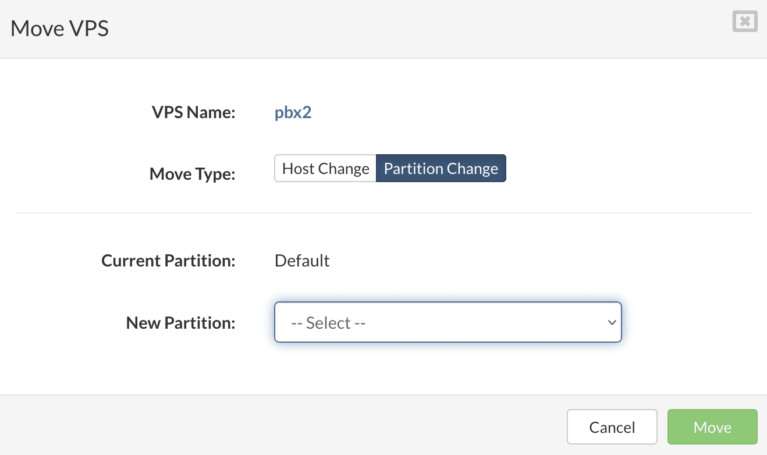The image size is (767, 455).
Task: Click the "Current Partition:" label
Action: [168, 261]
